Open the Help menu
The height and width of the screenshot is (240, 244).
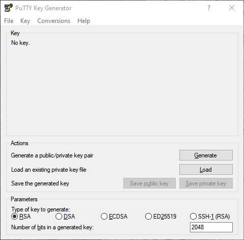84,21
